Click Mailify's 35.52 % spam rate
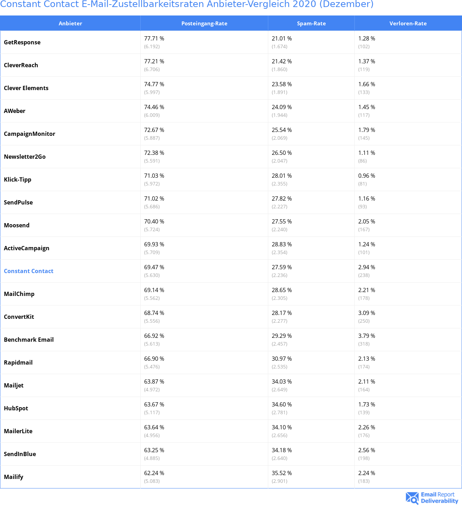Screen dimensions: 462x505 [282, 473]
